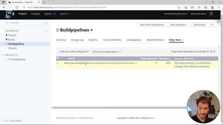Click the expand icon at the page corner

[x=218, y=22]
